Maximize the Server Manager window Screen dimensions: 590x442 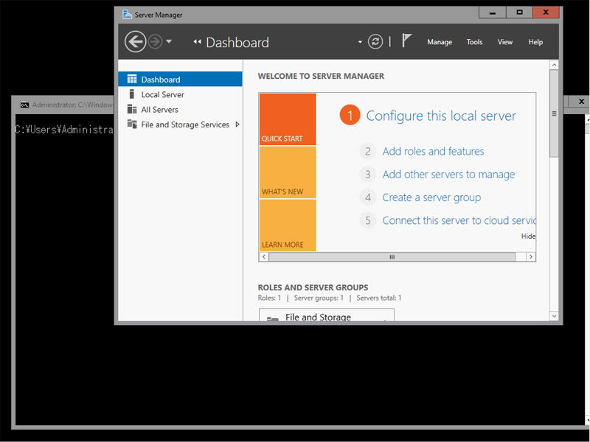pyautogui.click(x=519, y=13)
